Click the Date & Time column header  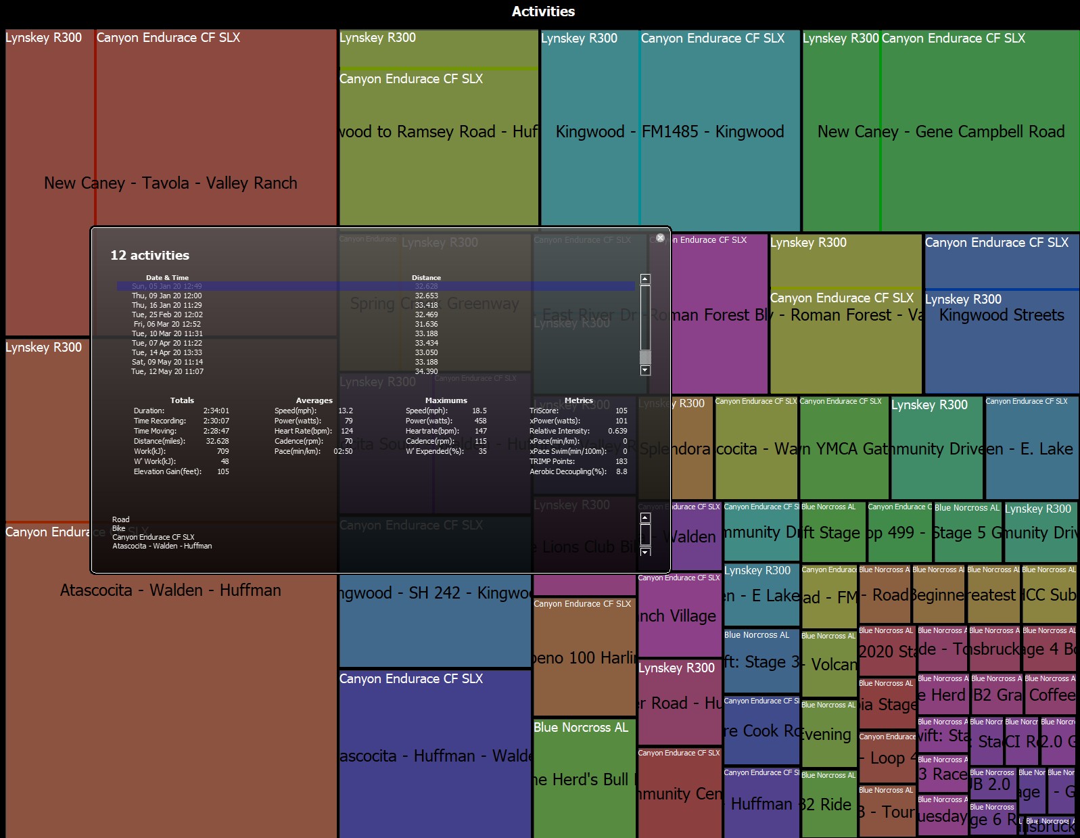[x=167, y=277]
